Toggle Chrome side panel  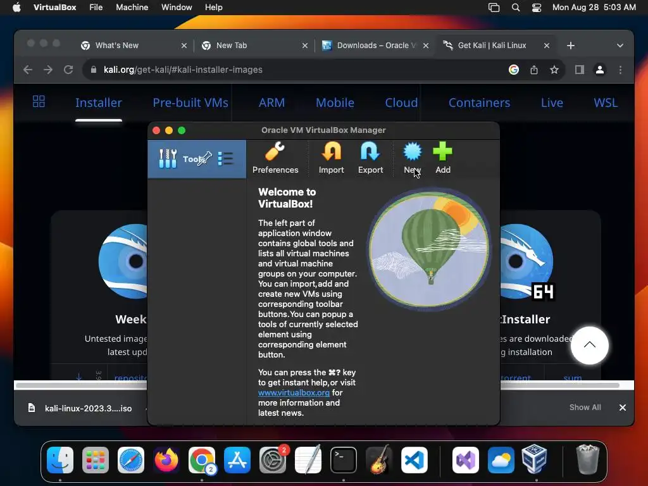(580, 70)
